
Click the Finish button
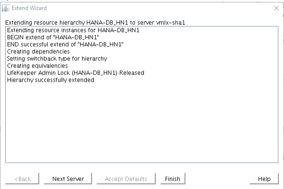pos(172,179)
